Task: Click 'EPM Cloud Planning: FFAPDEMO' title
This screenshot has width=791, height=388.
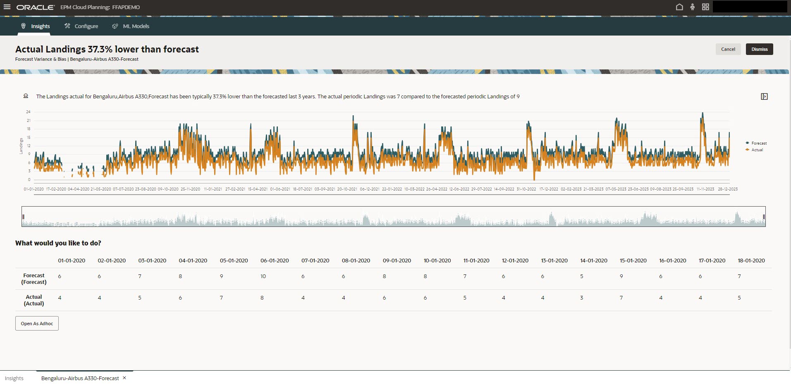Action: (x=100, y=7)
